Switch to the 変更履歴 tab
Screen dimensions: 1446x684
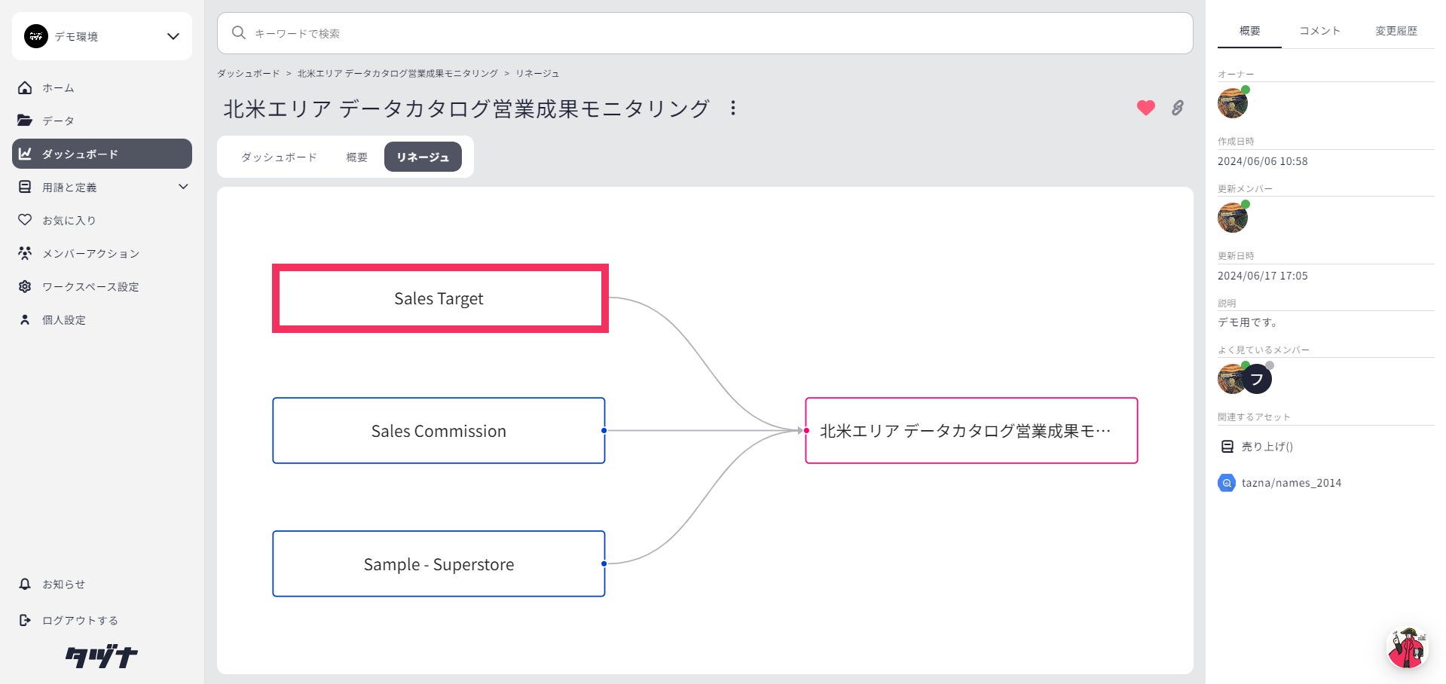pyautogui.click(x=1396, y=31)
